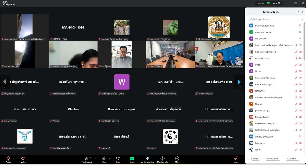Image resolution: width=306 pixels, height=165 pixels.
Task: Show Meeting info
Action: click(x=163, y=159)
